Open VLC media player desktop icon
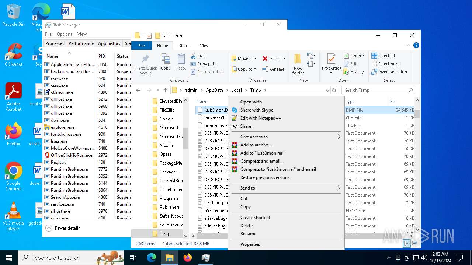 tap(13, 216)
